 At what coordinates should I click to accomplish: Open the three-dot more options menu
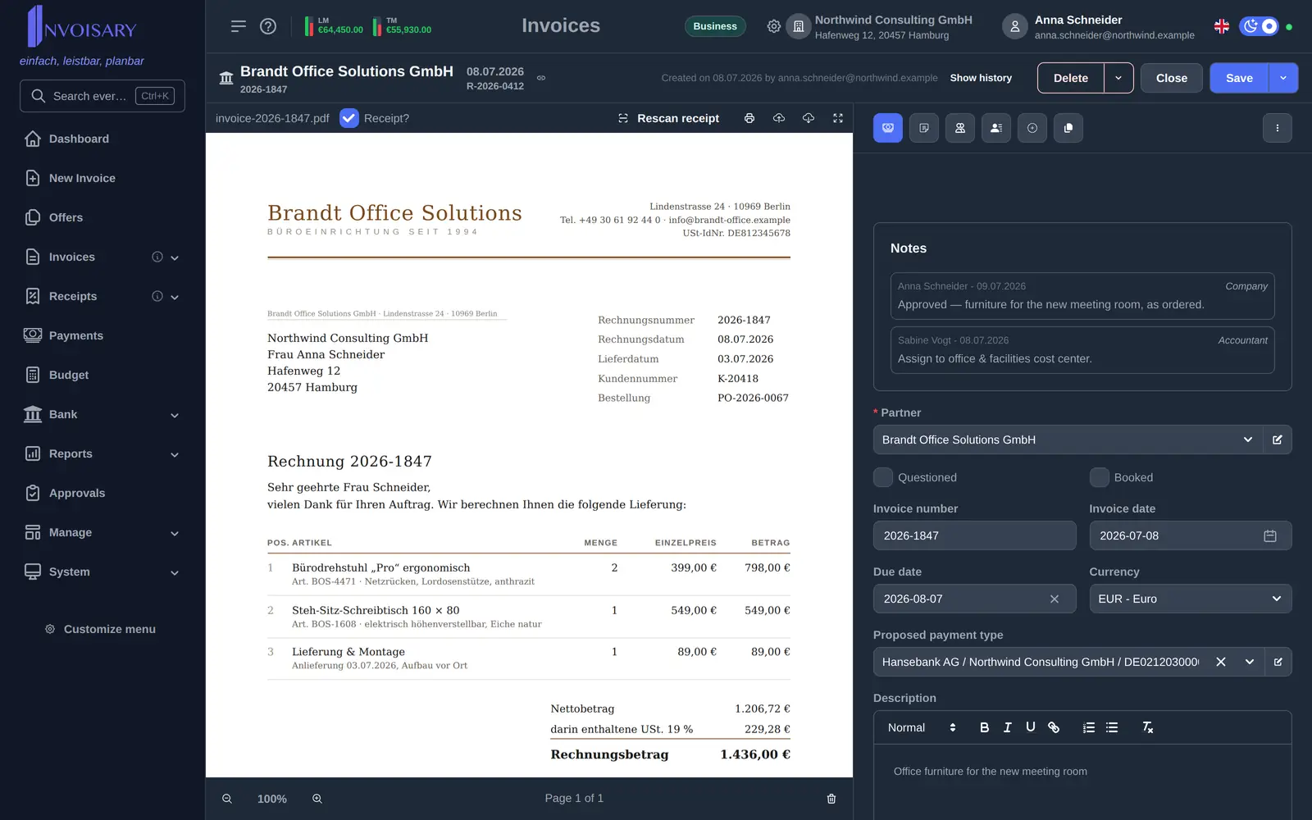1278,128
